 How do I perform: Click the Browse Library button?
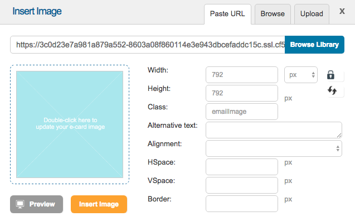tap(314, 45)
